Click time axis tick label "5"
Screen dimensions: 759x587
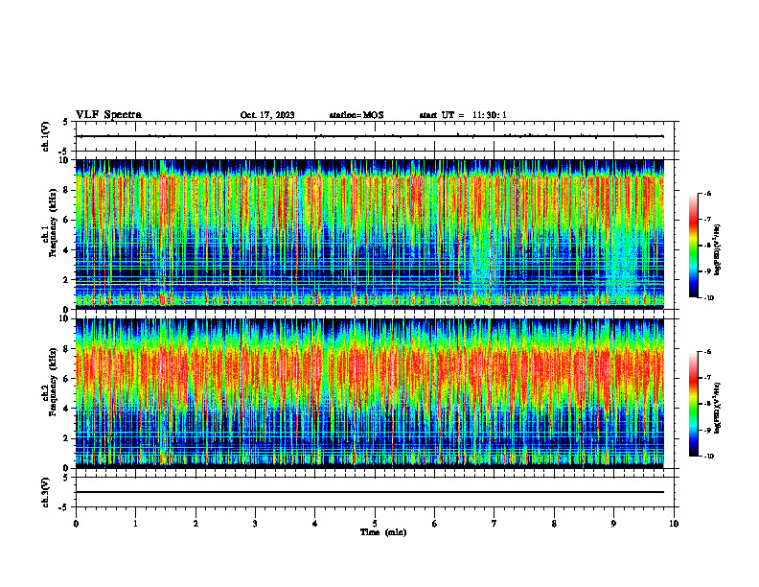(x=375, y=524)
